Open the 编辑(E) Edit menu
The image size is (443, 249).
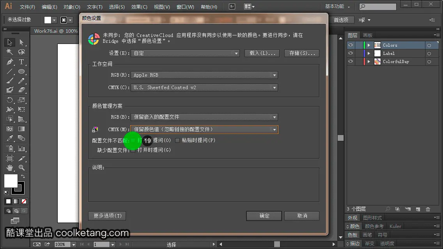tap(50, 7)
